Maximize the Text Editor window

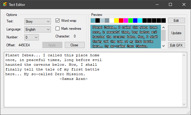170,4
